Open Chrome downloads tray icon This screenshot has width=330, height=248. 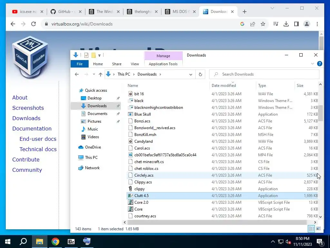click(286, 24)
